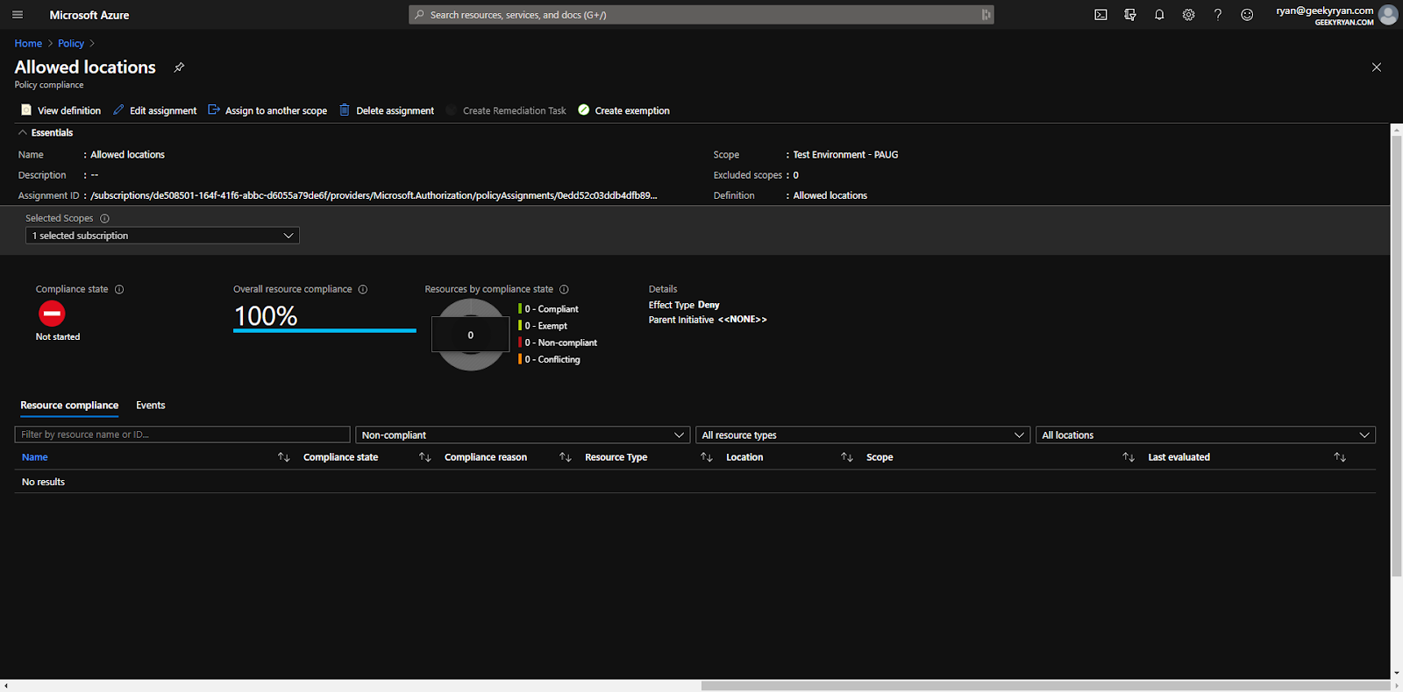Viewport: 1403px width, 692px height.
Task: Pin Allowed locations to dashboard
Action: tap(179, 67)
